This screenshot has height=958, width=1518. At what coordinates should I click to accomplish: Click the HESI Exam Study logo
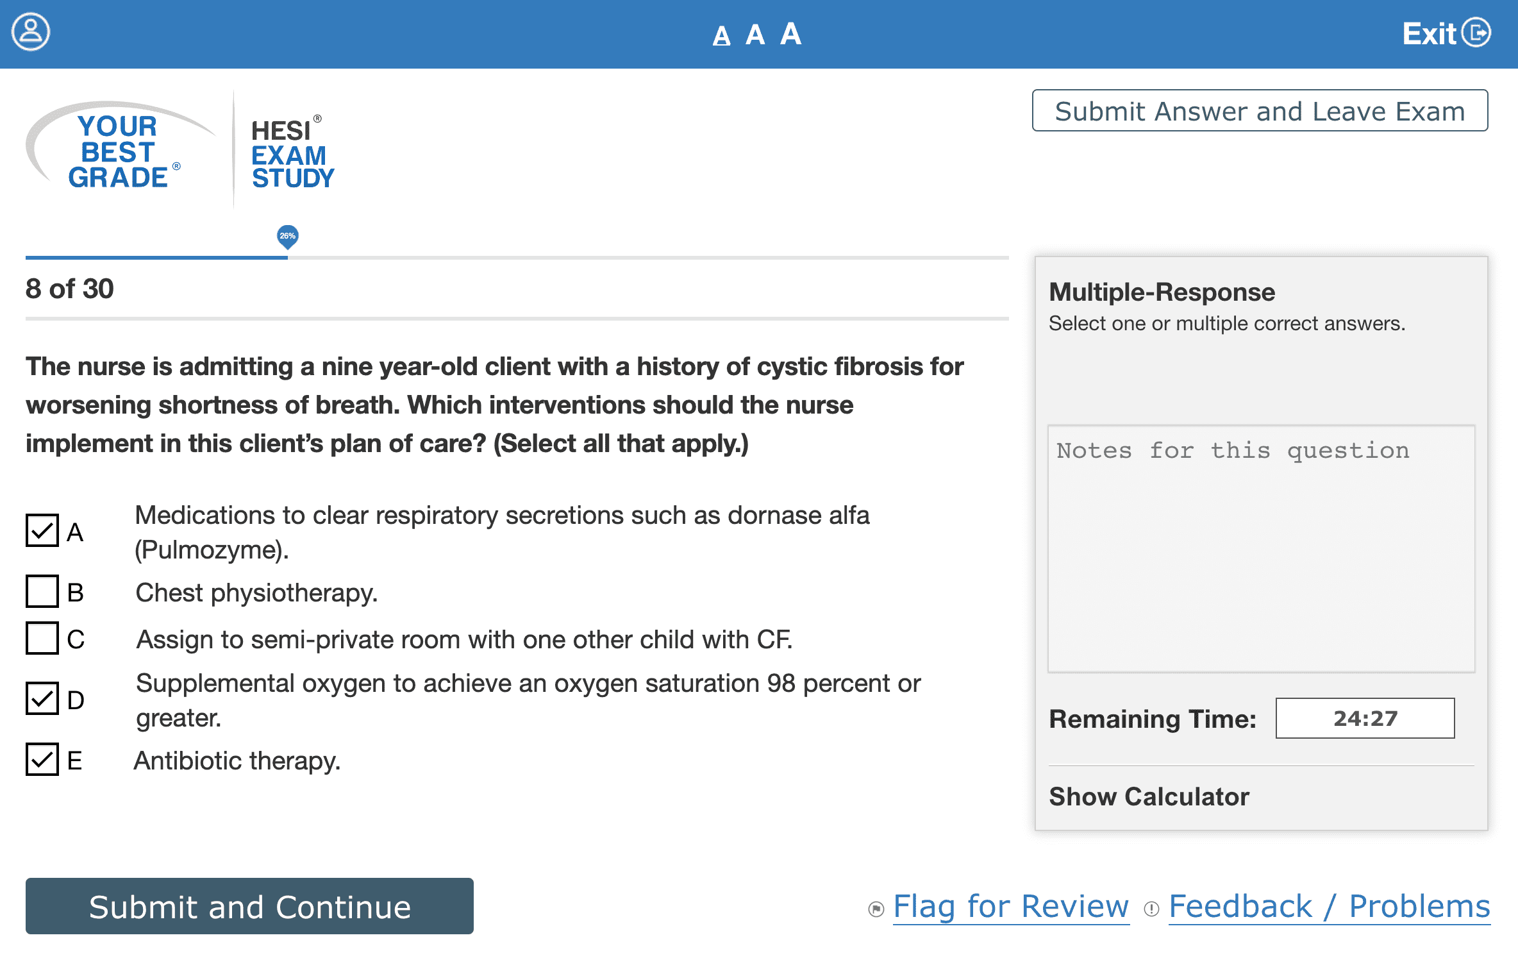[292, 154]
